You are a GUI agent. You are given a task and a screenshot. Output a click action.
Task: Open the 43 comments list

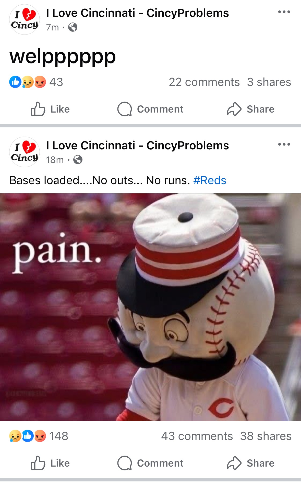(x=197, y=436)
